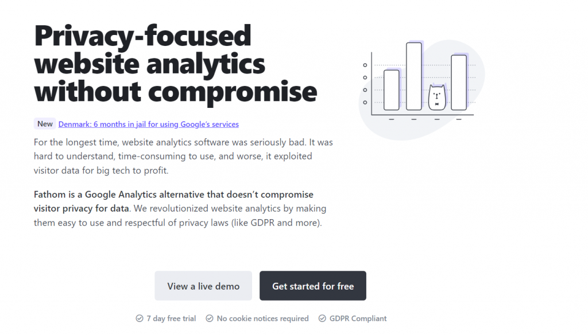Click the Privacy-focused website analytics heading
The height and width of the screenshot is (335, 588).
[176, 64]
